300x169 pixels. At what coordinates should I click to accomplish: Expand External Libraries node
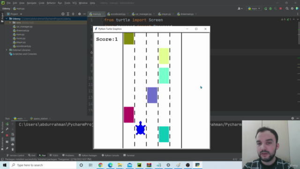(x=7, y=50)
